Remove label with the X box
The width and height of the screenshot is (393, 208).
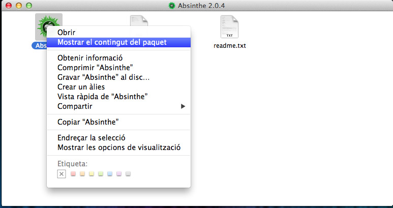tap(62, 174)
